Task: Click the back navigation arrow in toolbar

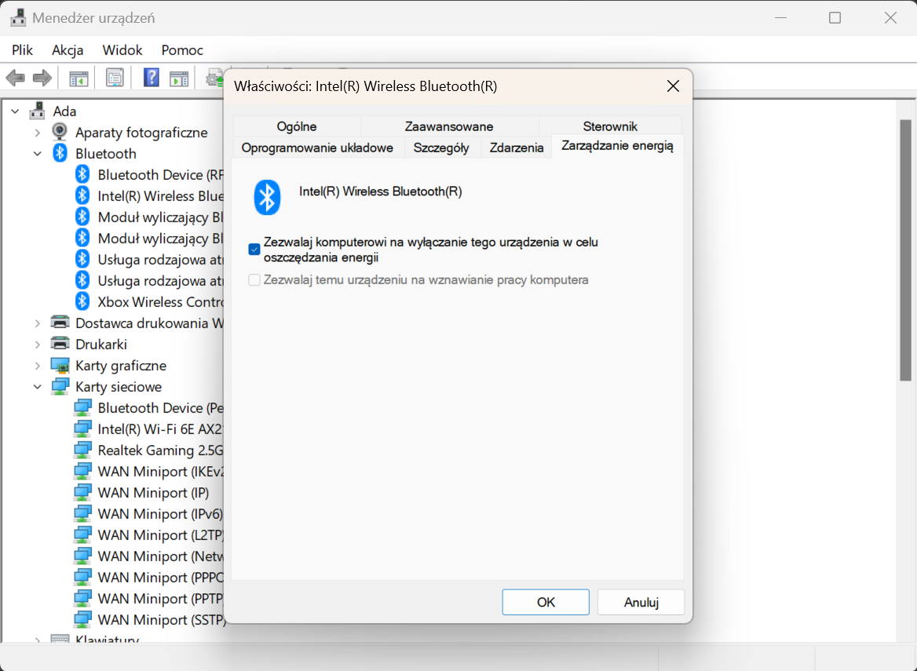Action: click(16, 78)
